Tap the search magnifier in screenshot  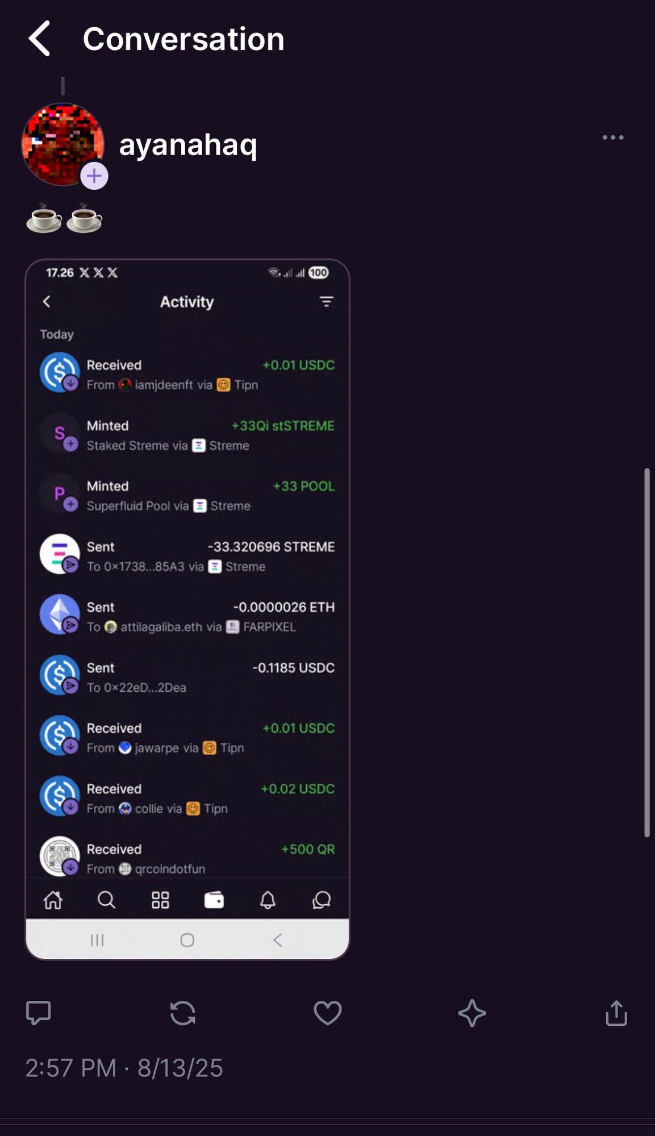click(106, 900)
